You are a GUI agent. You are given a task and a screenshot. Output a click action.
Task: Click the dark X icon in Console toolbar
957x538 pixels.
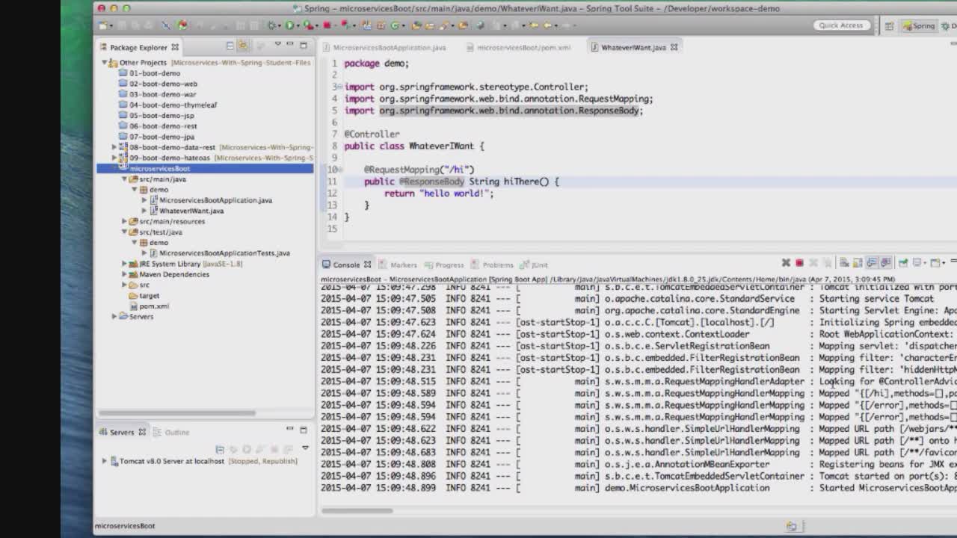click(x=786, y=263)
